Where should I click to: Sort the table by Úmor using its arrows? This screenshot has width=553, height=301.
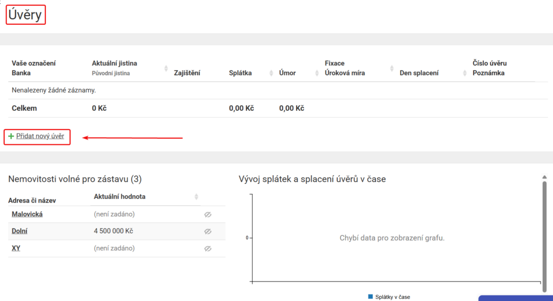coord(318,73)
